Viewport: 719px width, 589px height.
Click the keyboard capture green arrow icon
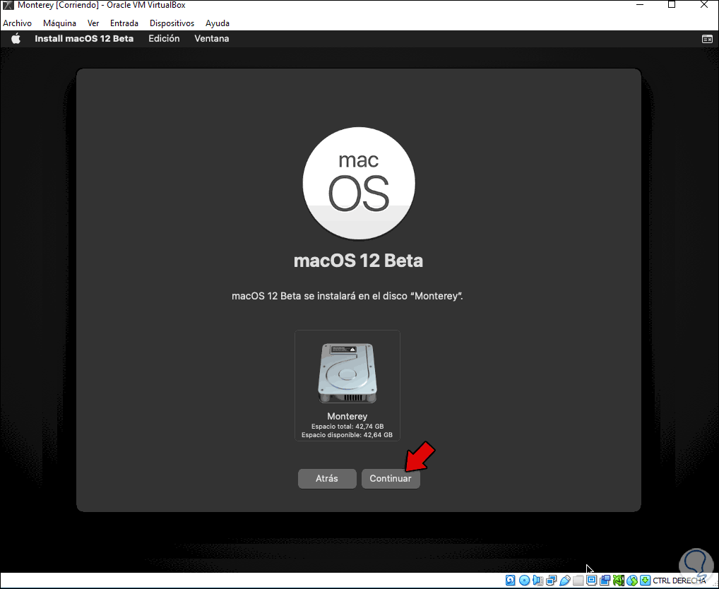click(x=645, y=581)
